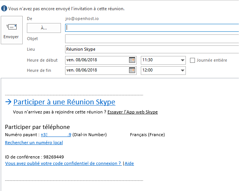Click the Envoyer send button

pyautogui.click(x=12, y=30)
